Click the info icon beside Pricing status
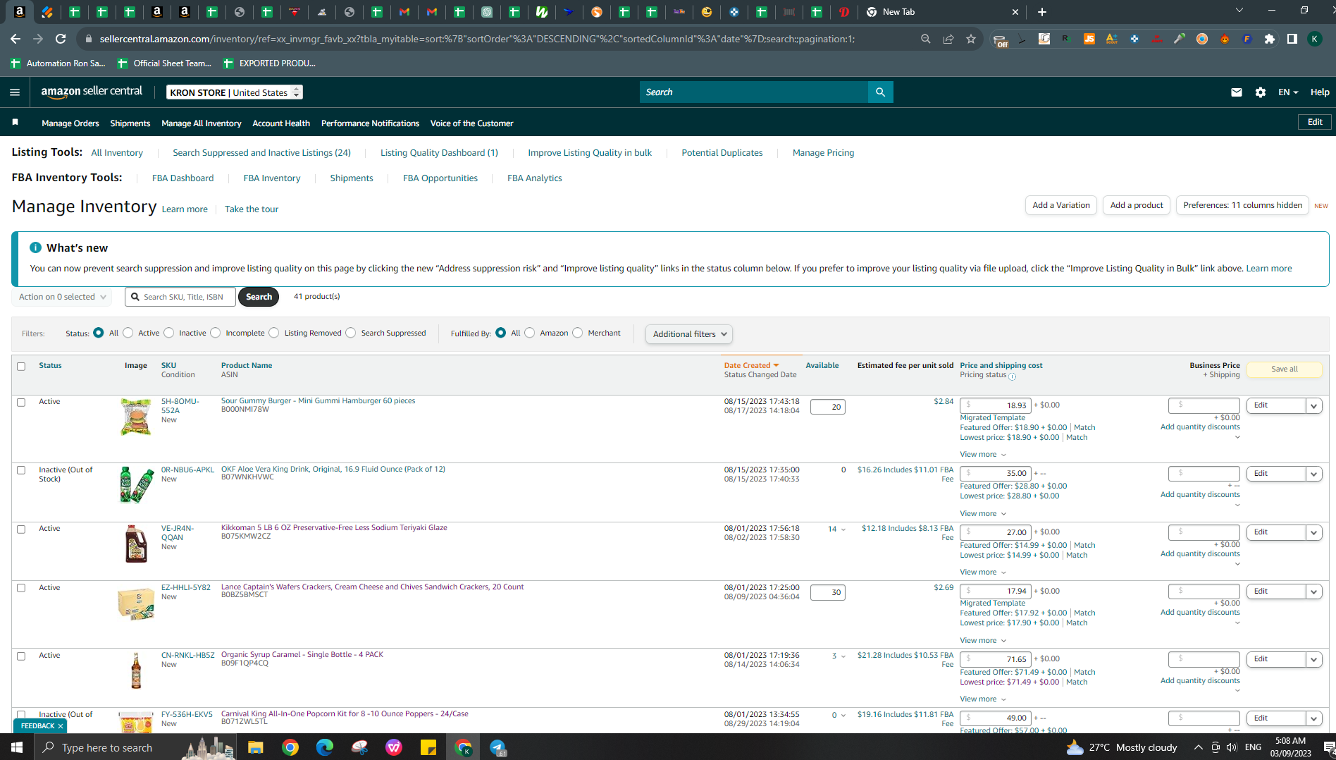 (1013, 376)
